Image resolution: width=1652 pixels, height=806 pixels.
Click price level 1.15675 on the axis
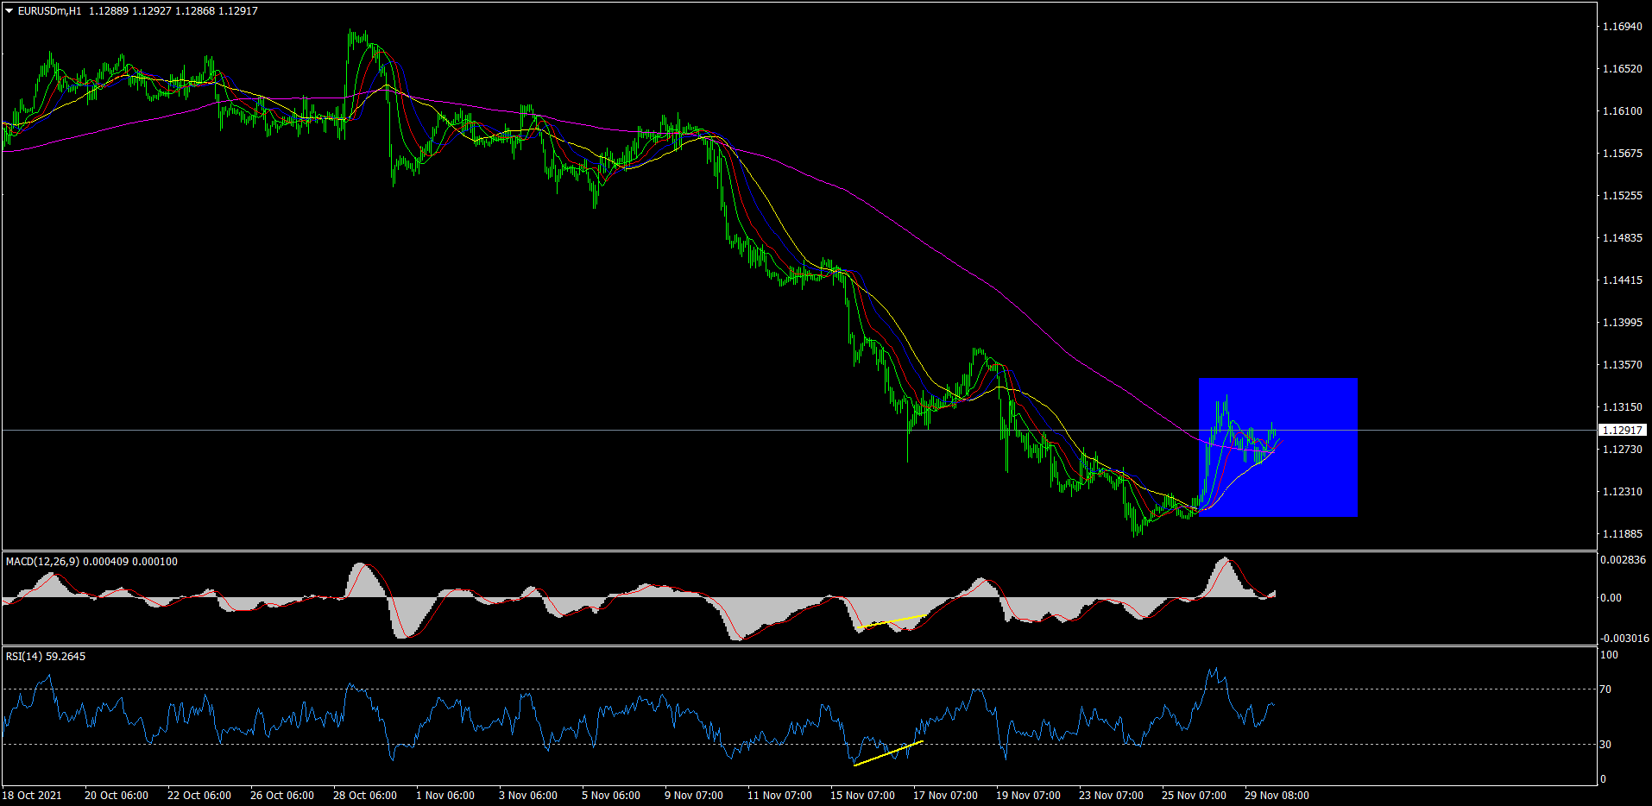pyautogui.click(x=1622, y=154)
